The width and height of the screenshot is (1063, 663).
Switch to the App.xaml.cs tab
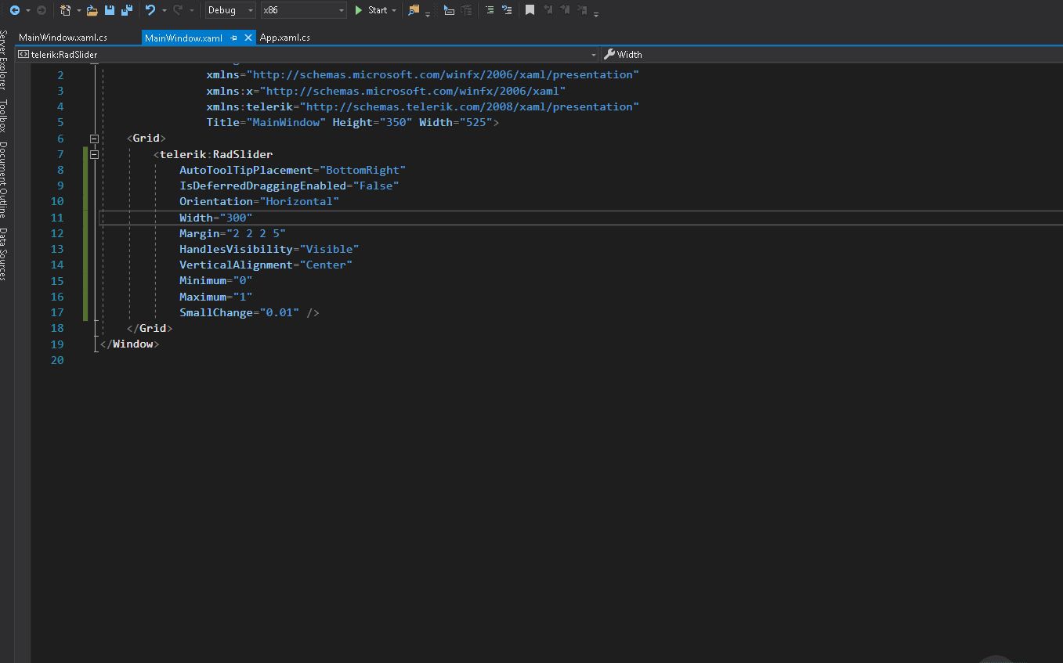(x=285, y=38)
